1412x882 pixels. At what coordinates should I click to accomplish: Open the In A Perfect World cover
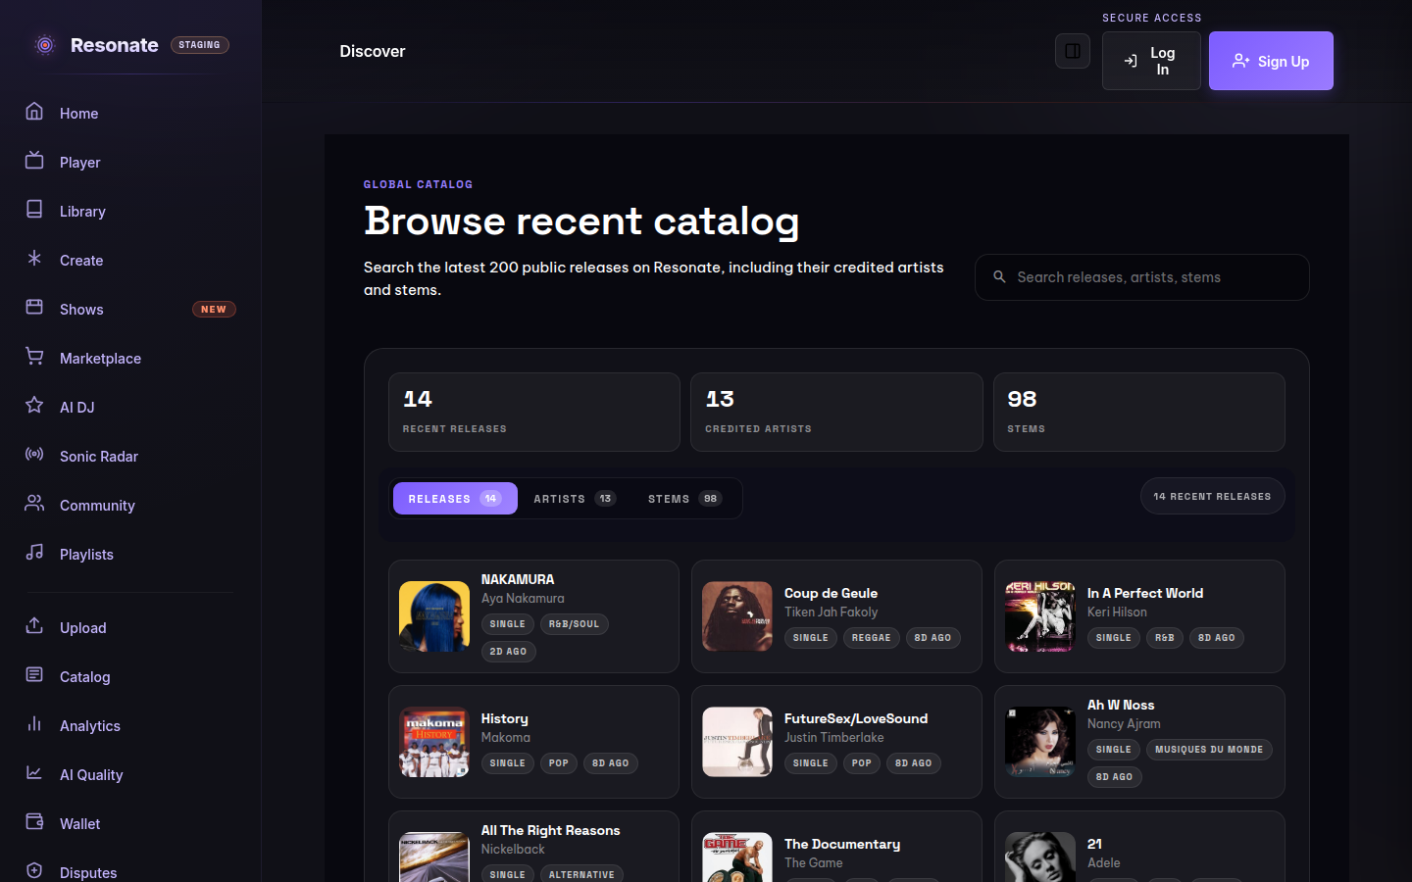pyautogui.click(x=1040, y=616)
